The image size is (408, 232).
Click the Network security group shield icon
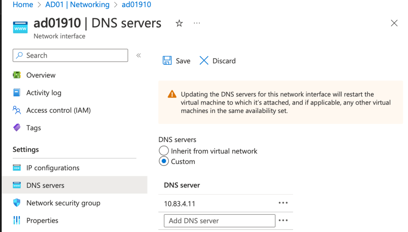click(x=17, y=203)
